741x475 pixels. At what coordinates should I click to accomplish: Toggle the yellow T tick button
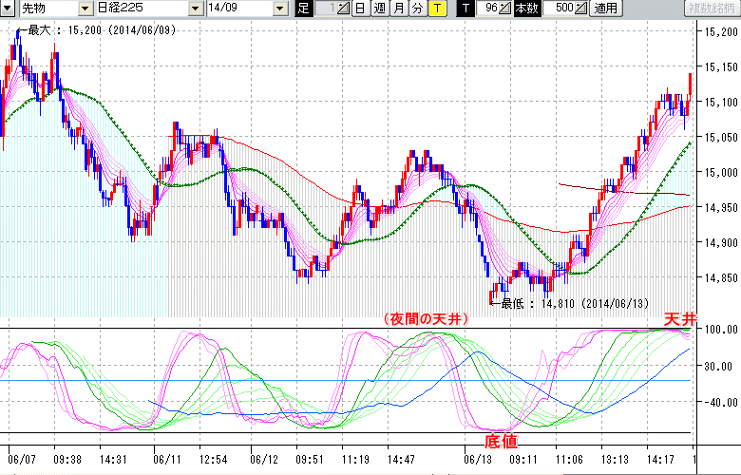436,9
